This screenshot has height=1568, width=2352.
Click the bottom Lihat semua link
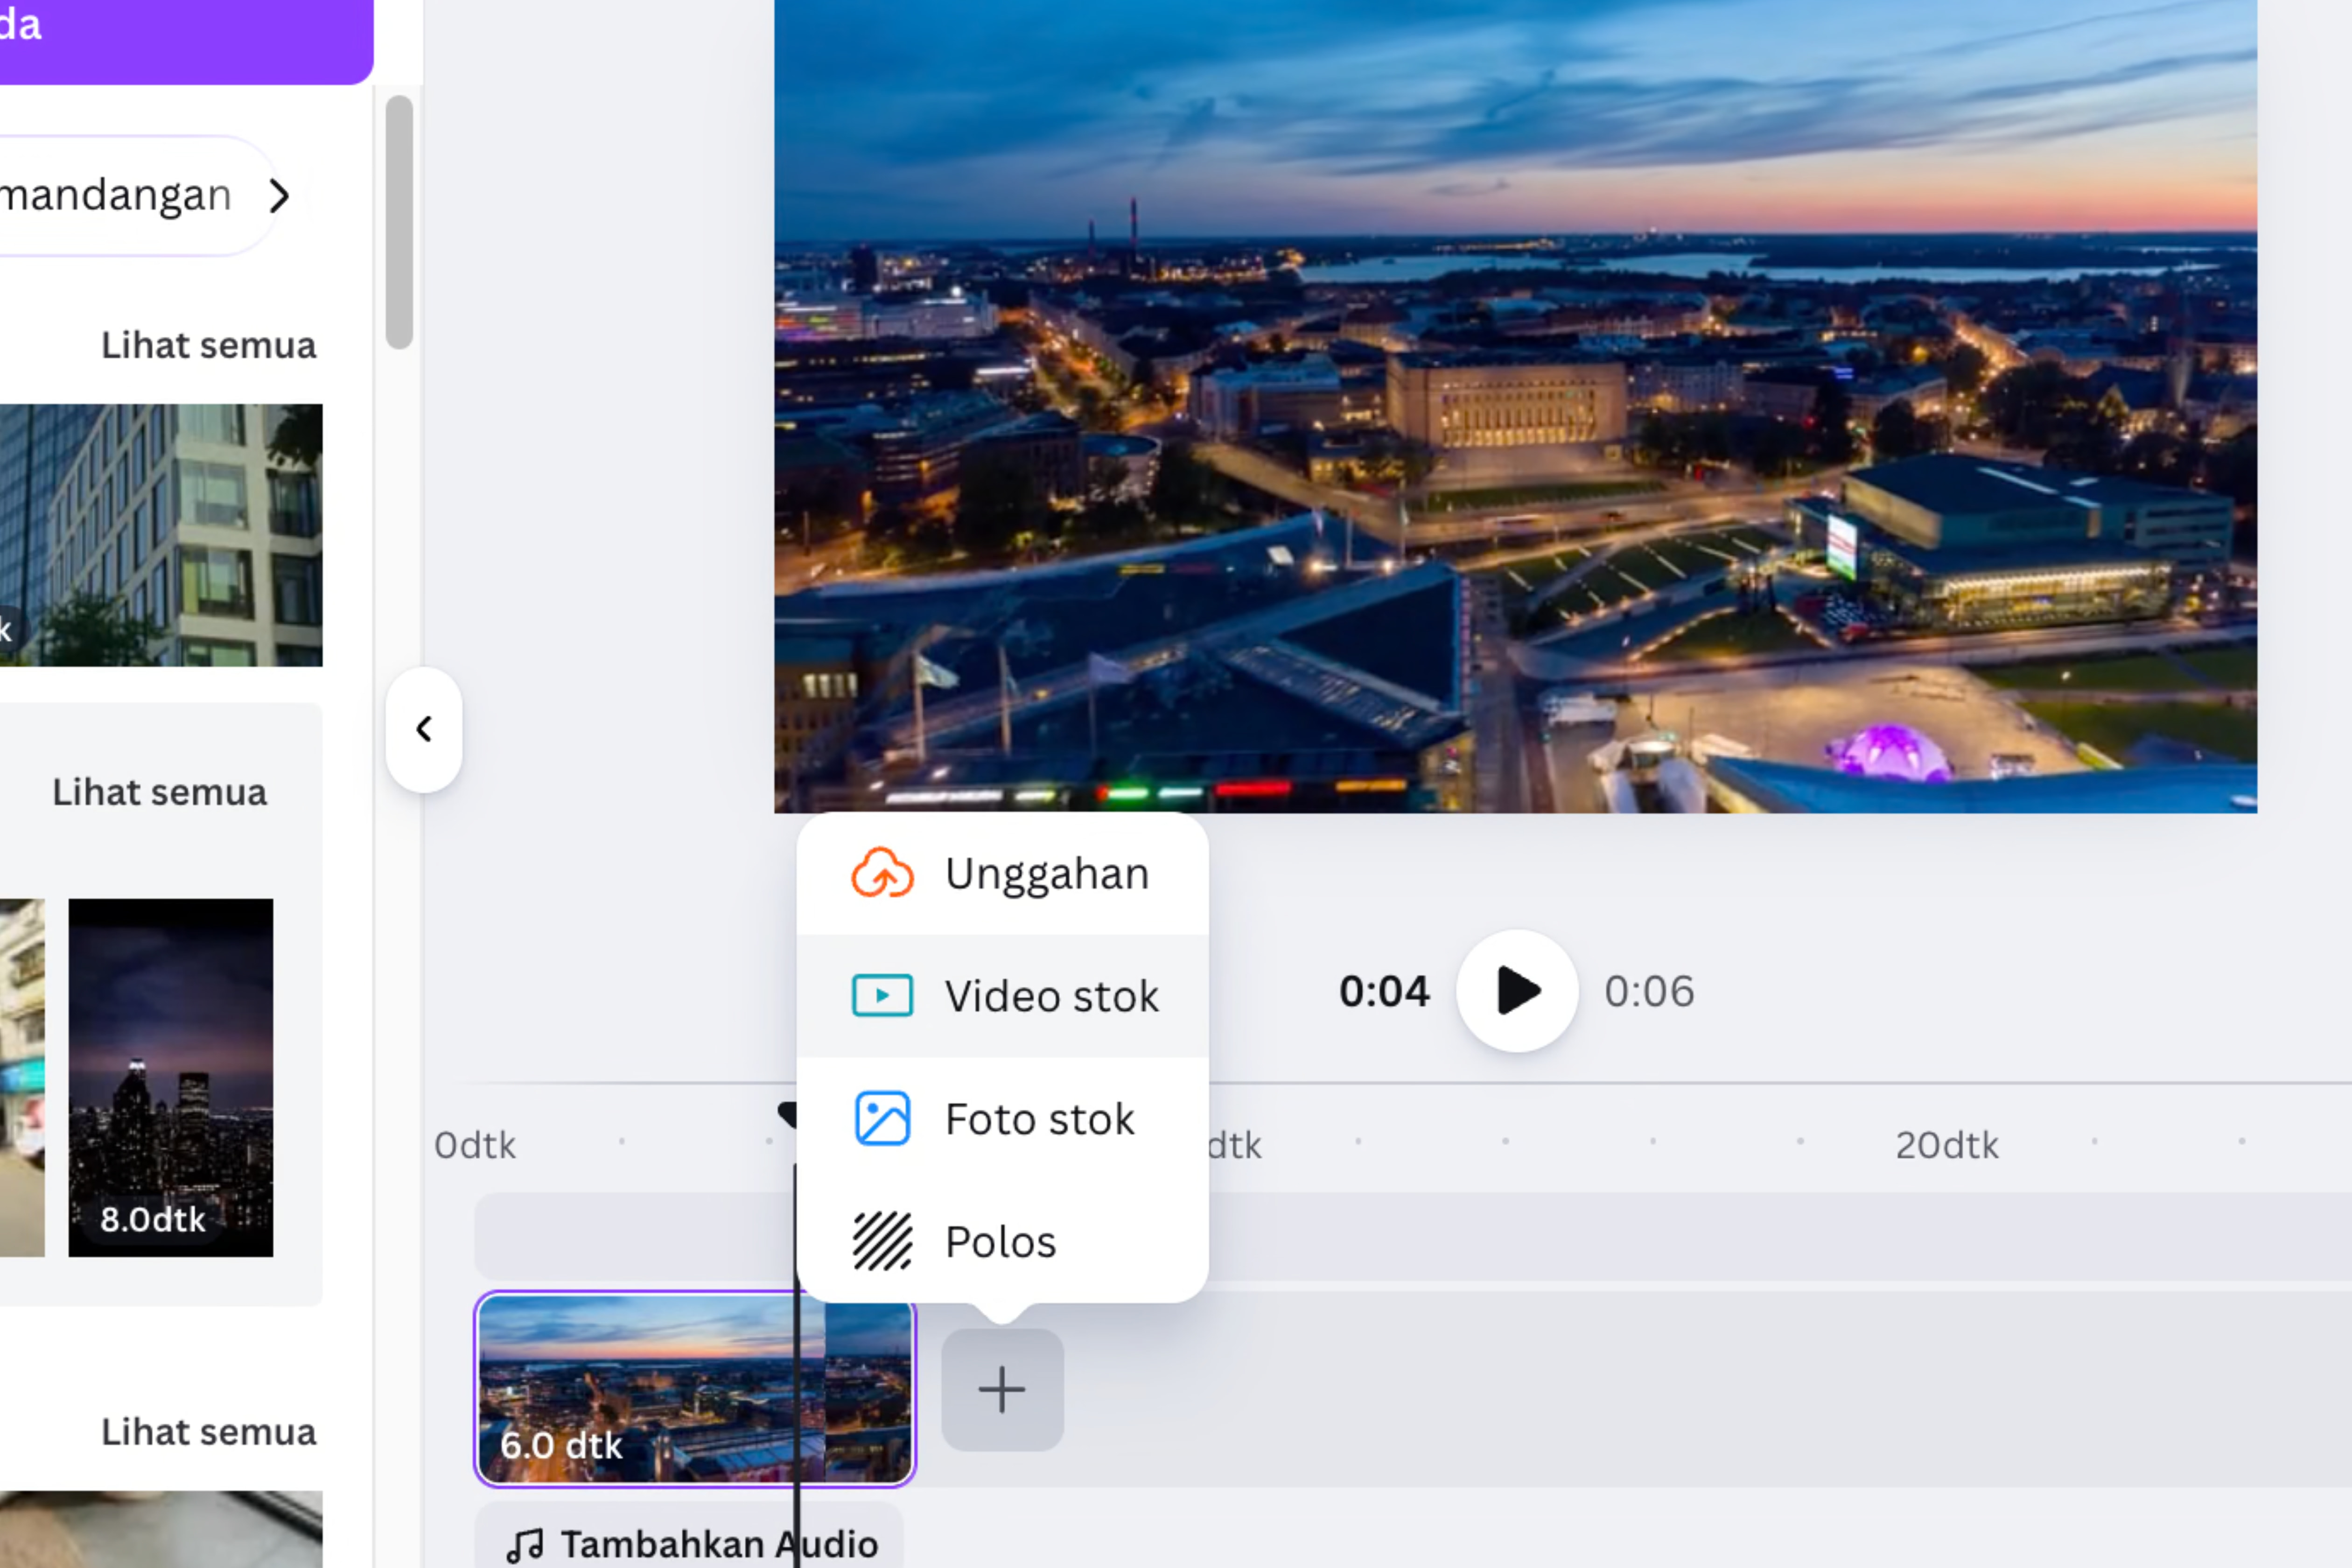coord(208,1432)
